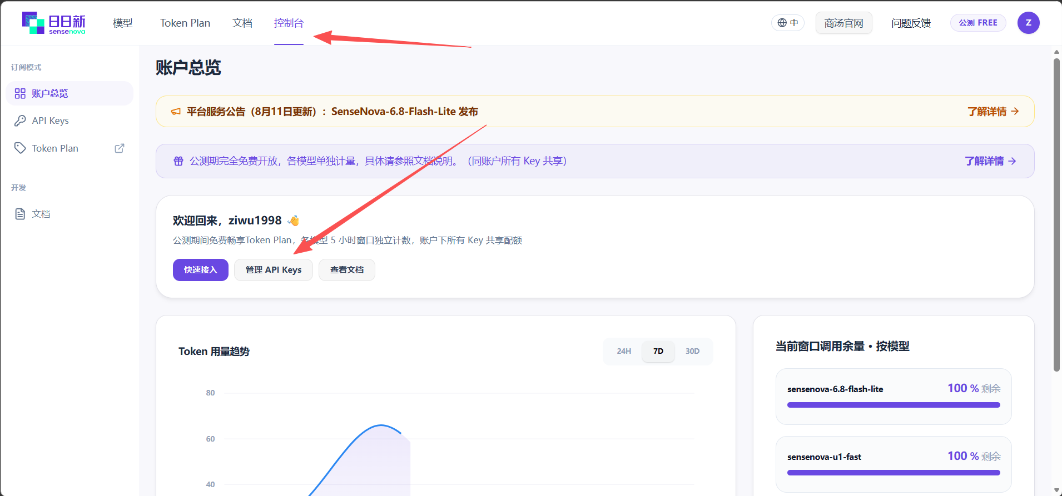
Task: Switch chart range to 30D
Action: click(692, 351)
